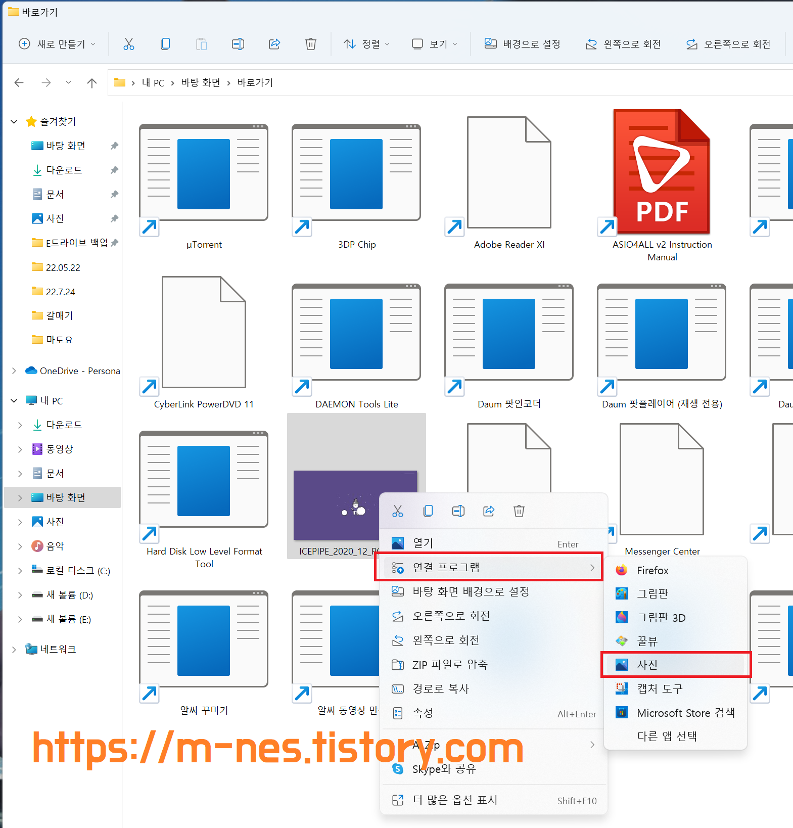
Task: Click 내 PC in the address breadcrumb
Action: [x=153, y=82]
